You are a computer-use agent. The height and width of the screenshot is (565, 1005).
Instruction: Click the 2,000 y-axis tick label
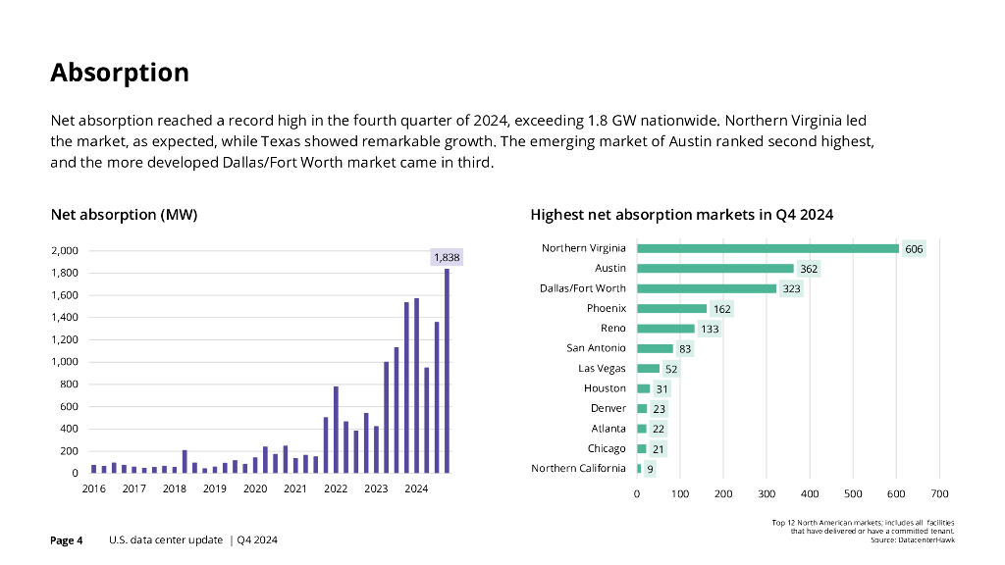pyautogui.click(x=65, y=251)
